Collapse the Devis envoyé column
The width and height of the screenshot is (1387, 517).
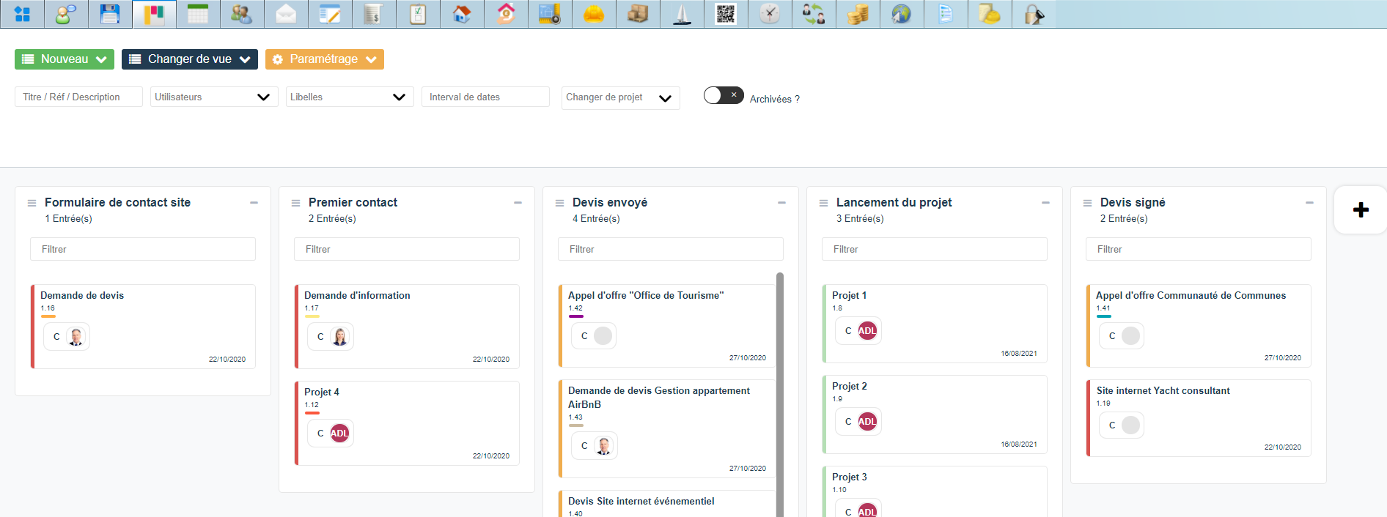(781, 203)
